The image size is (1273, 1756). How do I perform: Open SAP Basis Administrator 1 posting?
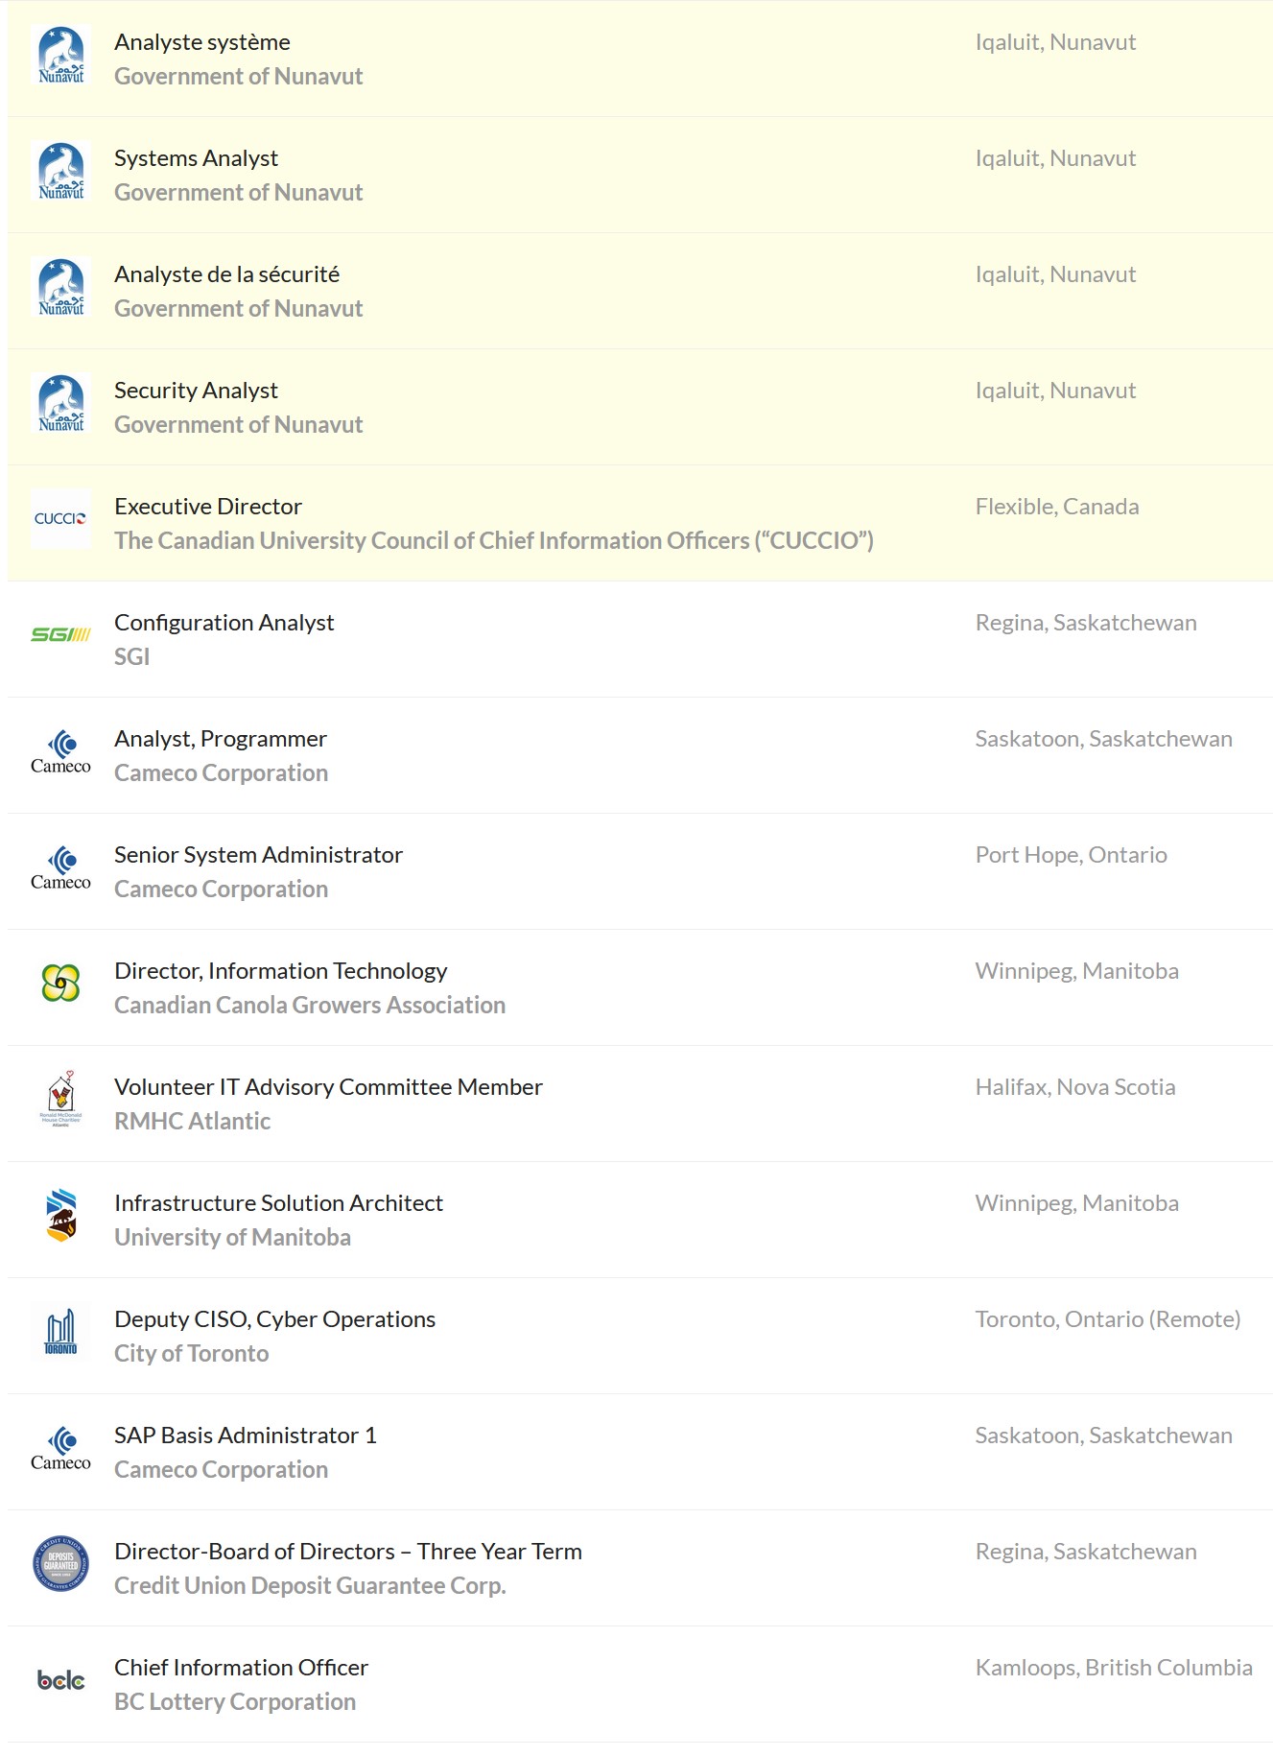tap(245, 1436)
